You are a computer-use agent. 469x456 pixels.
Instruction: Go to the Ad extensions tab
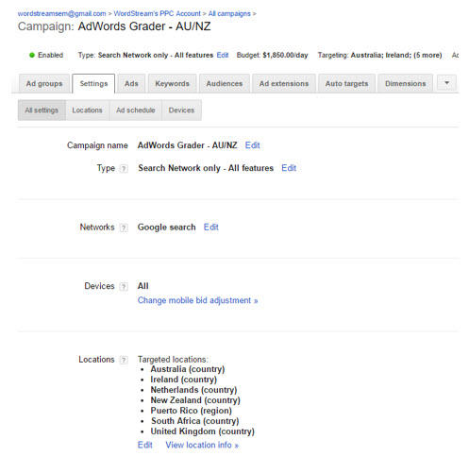(x=284, y=84)
